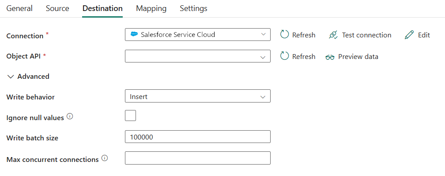Screen dimensions: 445x176
Task: Click the Object API Refresh icon
Action: pos(285,56)
